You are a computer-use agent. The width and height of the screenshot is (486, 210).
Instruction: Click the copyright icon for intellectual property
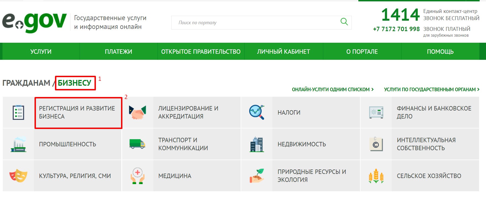(376, 144)
